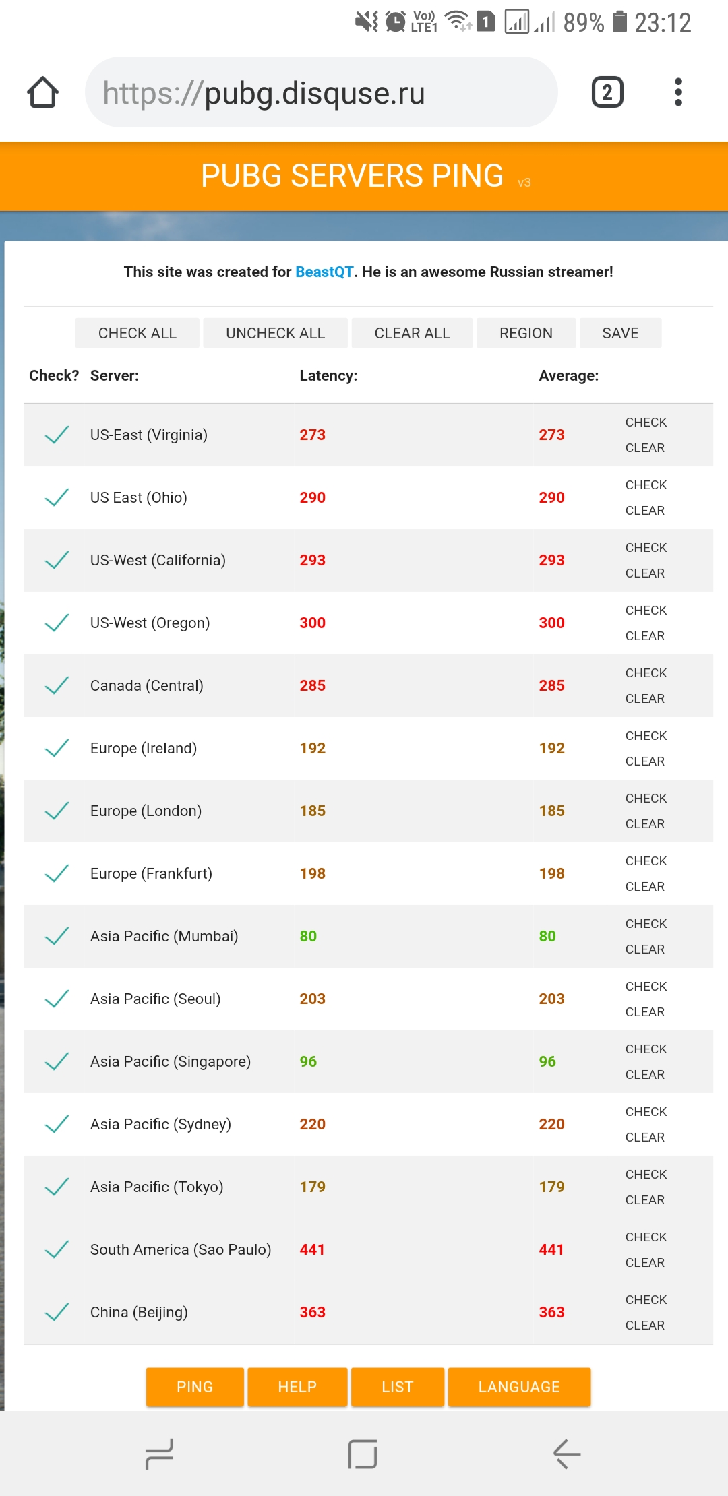Tap the Android recent apps icon
This screenshot has width=728, height=1496.
[x=159, y=1454]
